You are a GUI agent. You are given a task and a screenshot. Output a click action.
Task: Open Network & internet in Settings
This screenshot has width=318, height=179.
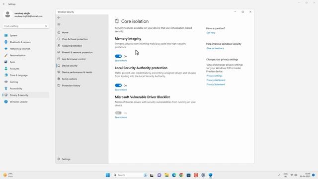(x=26, y=49)
